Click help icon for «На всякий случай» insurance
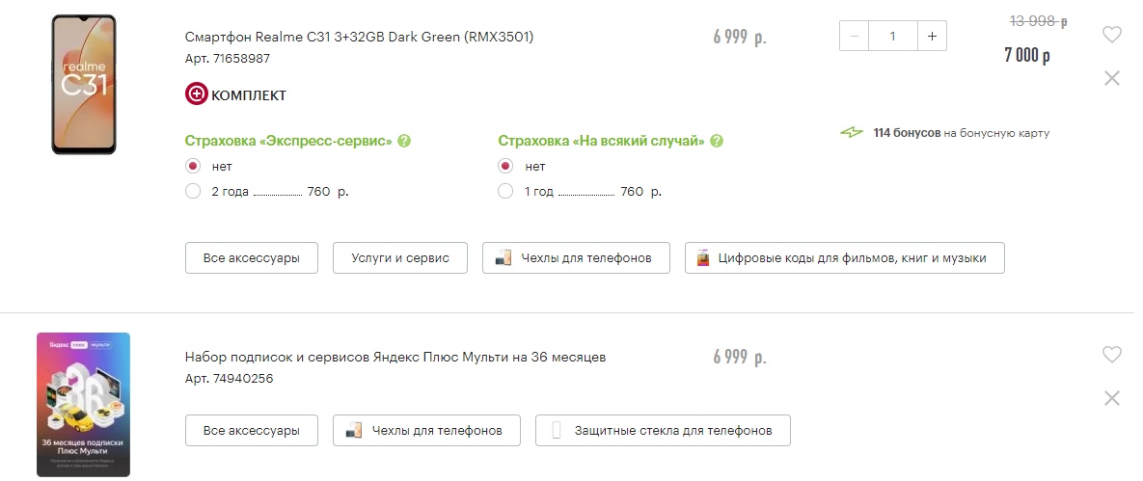 click(717, 141)
